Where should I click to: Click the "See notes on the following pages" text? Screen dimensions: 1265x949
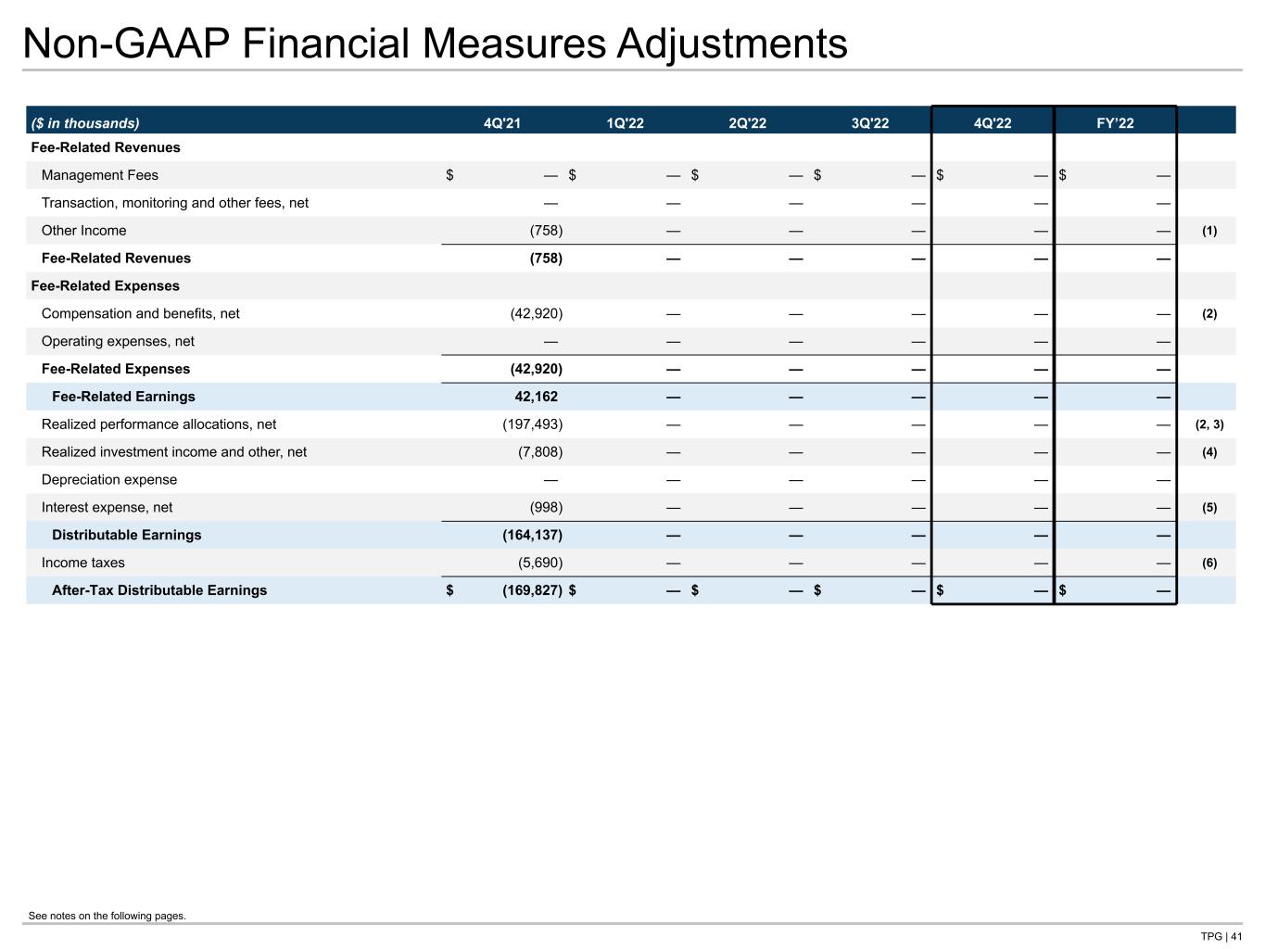click(108, 916)
